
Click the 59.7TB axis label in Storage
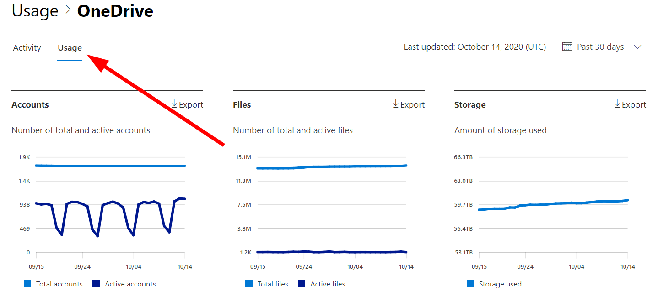point(463,205)
